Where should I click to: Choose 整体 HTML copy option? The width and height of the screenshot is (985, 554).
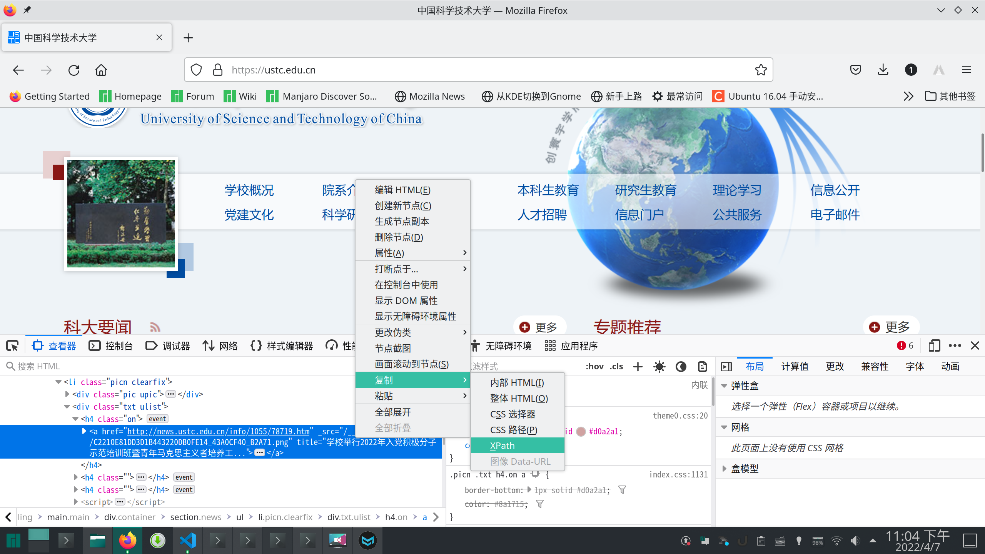[518, 398]
